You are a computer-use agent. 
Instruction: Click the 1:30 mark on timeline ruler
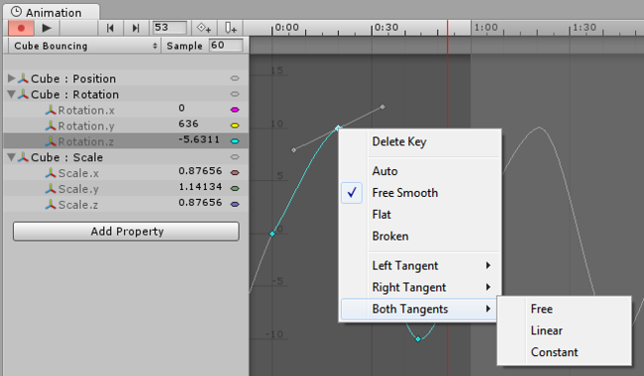(x=584, y=28)
